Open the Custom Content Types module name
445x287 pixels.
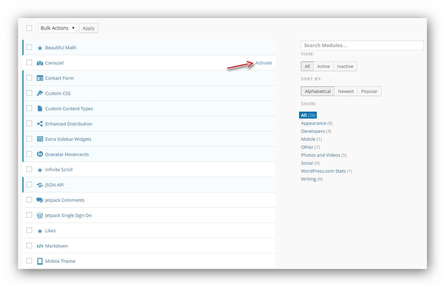(69, 109)
